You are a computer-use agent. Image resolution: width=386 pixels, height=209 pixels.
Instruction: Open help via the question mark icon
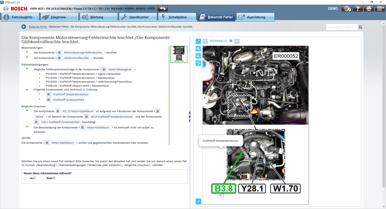[358, 8]
